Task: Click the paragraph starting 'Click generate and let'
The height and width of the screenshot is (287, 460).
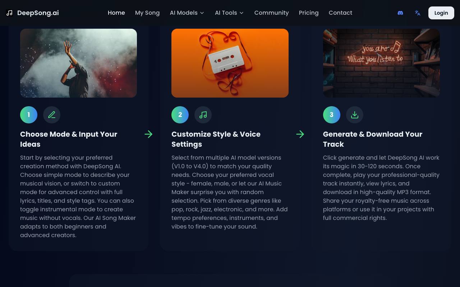Action: pyautogui.click(x=381, y=188)
